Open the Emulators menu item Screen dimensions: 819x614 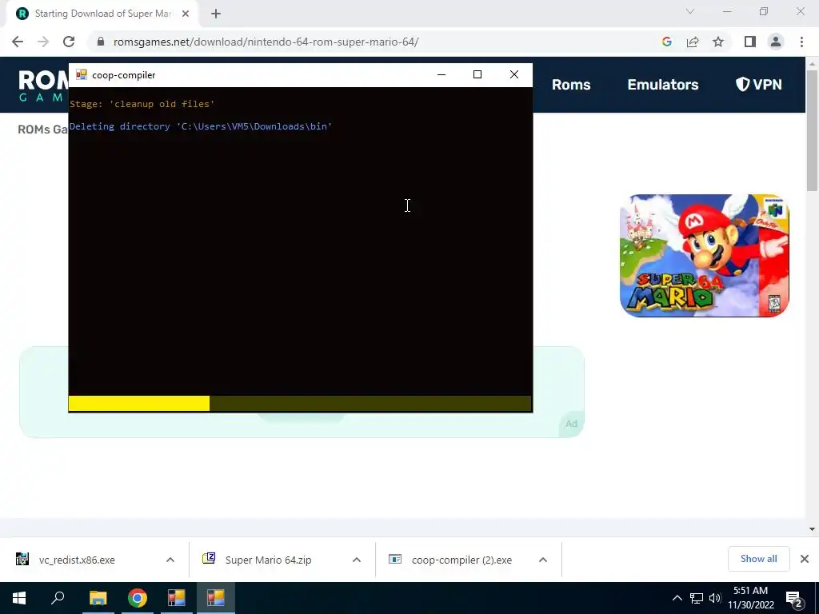click(x=663, y=85)
